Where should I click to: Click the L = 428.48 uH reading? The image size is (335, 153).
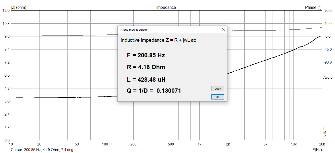pos(146,80)
